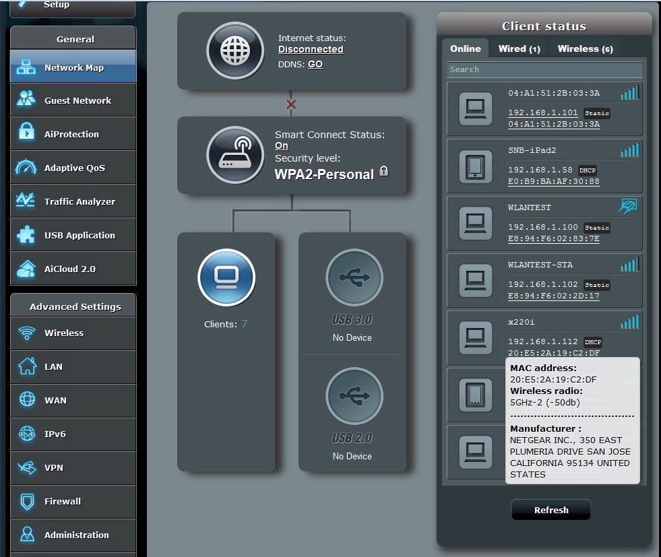The height and width of the screenshot is (557, 661).
Task: Click the AiCloud 2.0 cloud icon
Action: pyautogui.click(x=26, y=269)
